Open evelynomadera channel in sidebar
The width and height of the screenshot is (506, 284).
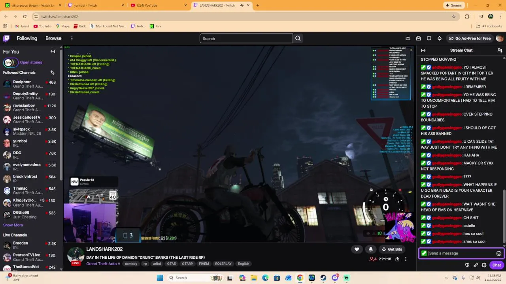click(x=31, y=167)
